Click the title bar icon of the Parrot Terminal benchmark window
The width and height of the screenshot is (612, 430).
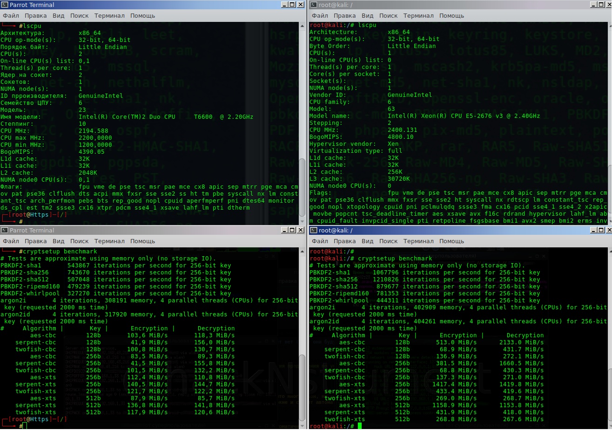[x=5, y=230]
